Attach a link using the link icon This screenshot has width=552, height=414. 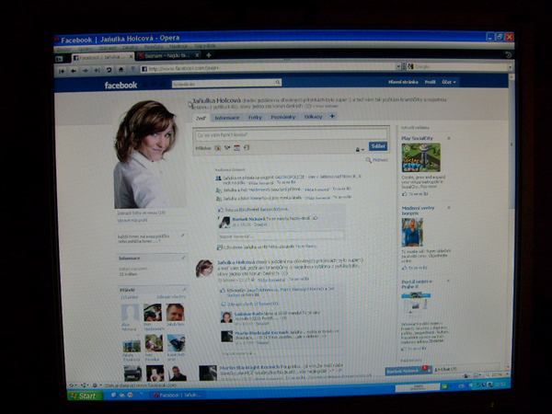[247, 148]
